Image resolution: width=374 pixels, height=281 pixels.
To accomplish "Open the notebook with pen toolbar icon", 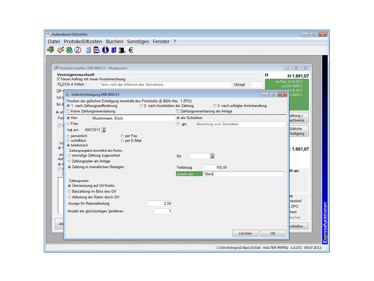I will [61, 50].
